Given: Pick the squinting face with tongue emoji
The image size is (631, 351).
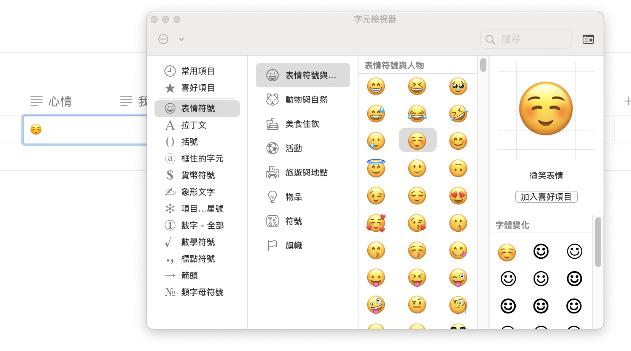Looking at the screenshot, I should (417, 278).
